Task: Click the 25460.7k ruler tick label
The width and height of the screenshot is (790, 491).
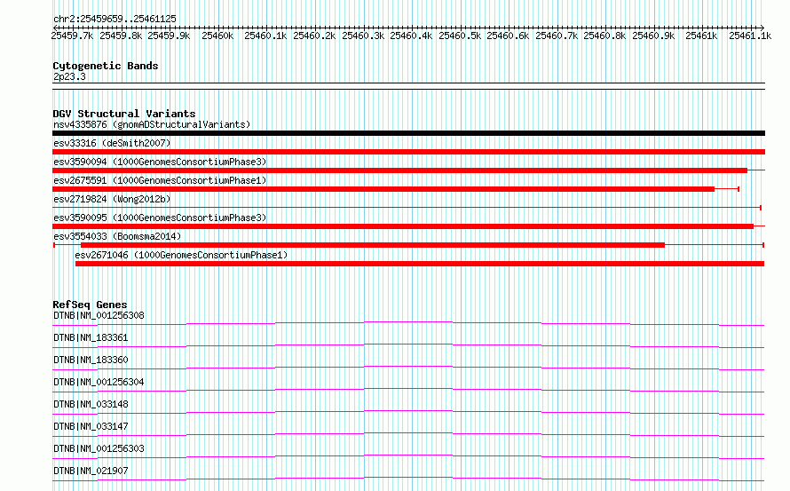Action: point(557,36)
